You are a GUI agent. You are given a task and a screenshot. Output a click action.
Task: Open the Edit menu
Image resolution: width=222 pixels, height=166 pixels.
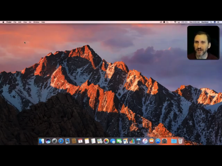[20, 22]
